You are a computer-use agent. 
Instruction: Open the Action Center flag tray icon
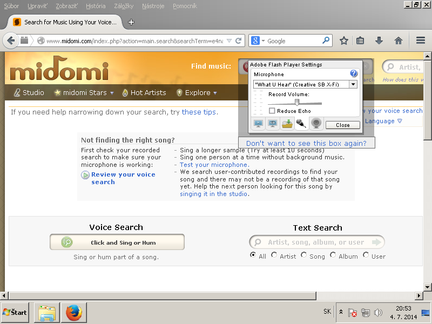coord(353,313)
